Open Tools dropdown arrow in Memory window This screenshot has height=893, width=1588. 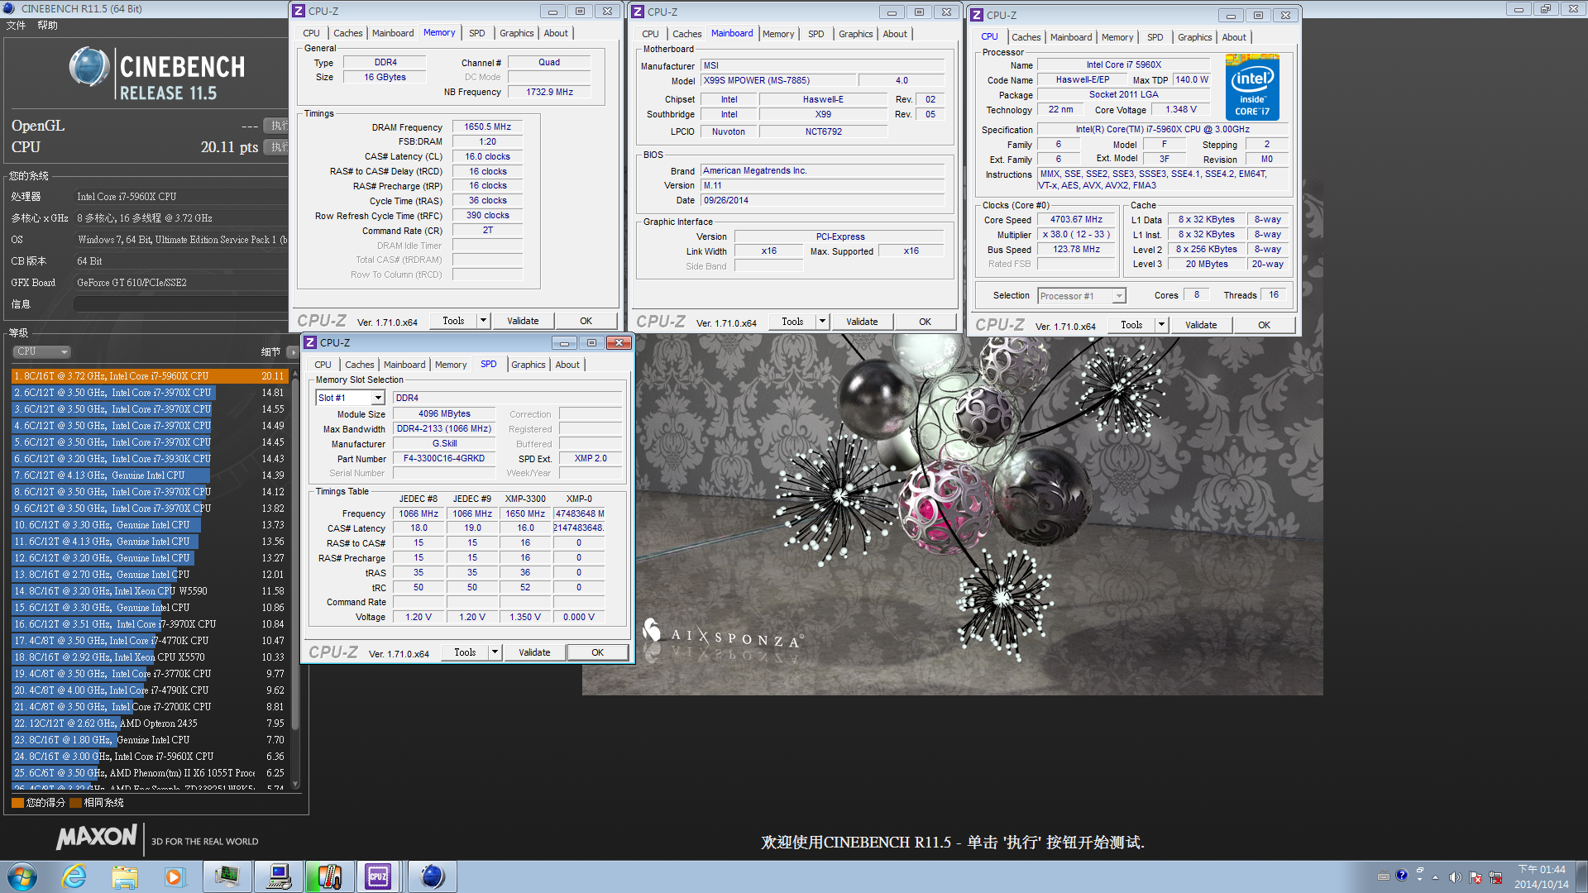(483, 321)
